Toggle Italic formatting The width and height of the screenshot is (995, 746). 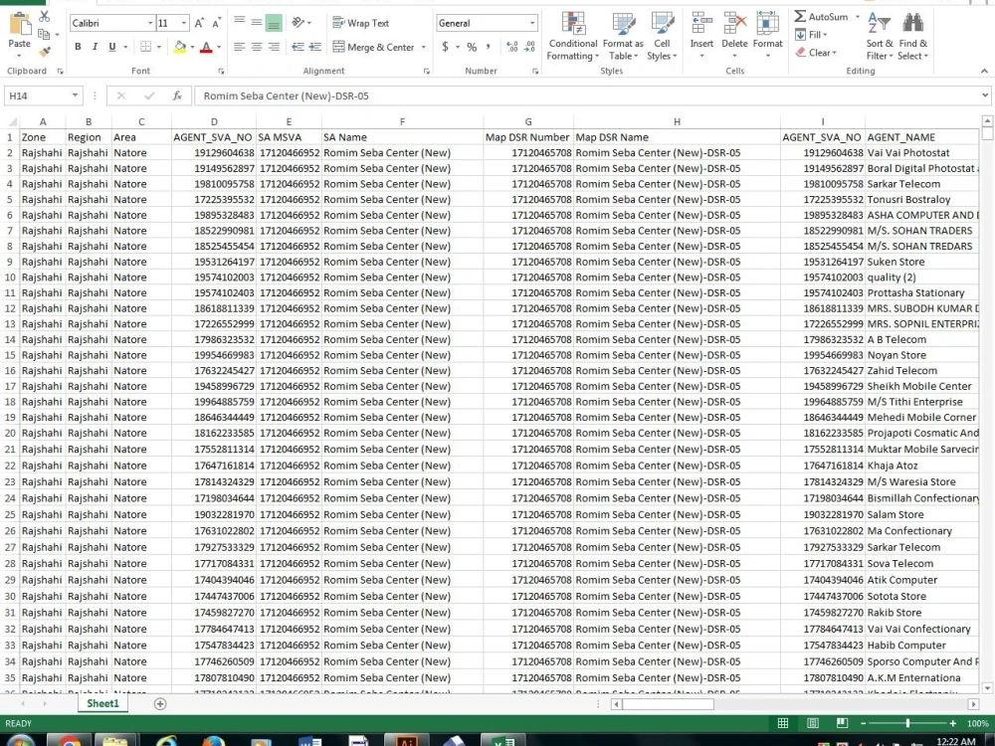pyautogui.click(x=96, y=47)
